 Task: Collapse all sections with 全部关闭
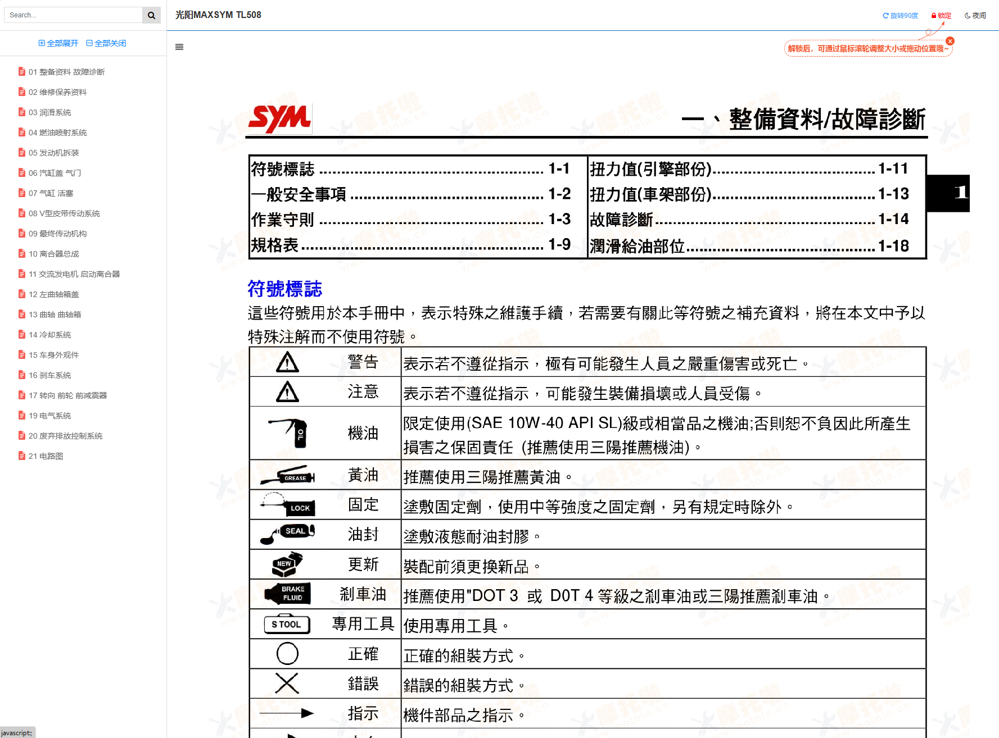pos(106,43)
